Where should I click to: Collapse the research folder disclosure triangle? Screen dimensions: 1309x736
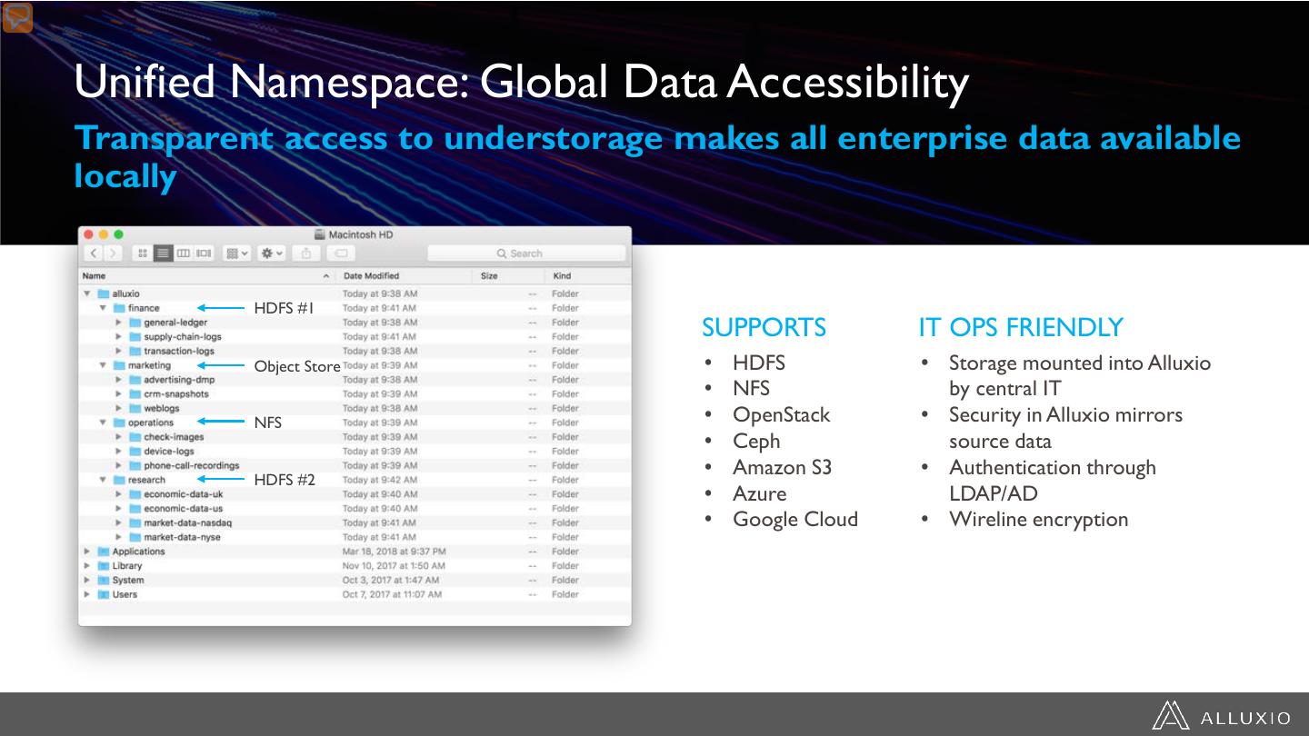pos(104,480)
